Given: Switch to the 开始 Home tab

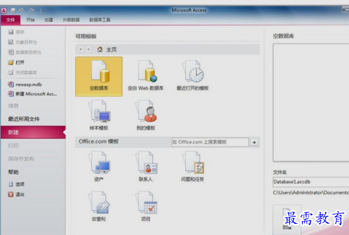Looking at the screenshot, I should tap(30, 20).
